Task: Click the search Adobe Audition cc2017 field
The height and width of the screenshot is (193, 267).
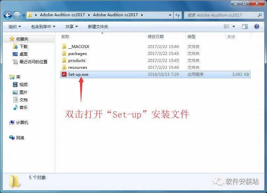Action: coord(221,15)
